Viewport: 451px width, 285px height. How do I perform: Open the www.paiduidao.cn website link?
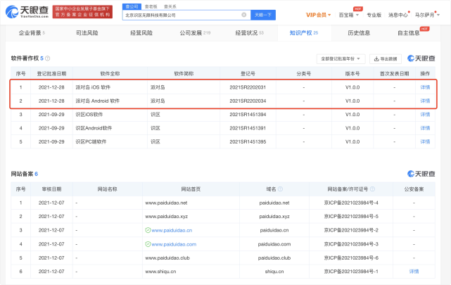172,230
